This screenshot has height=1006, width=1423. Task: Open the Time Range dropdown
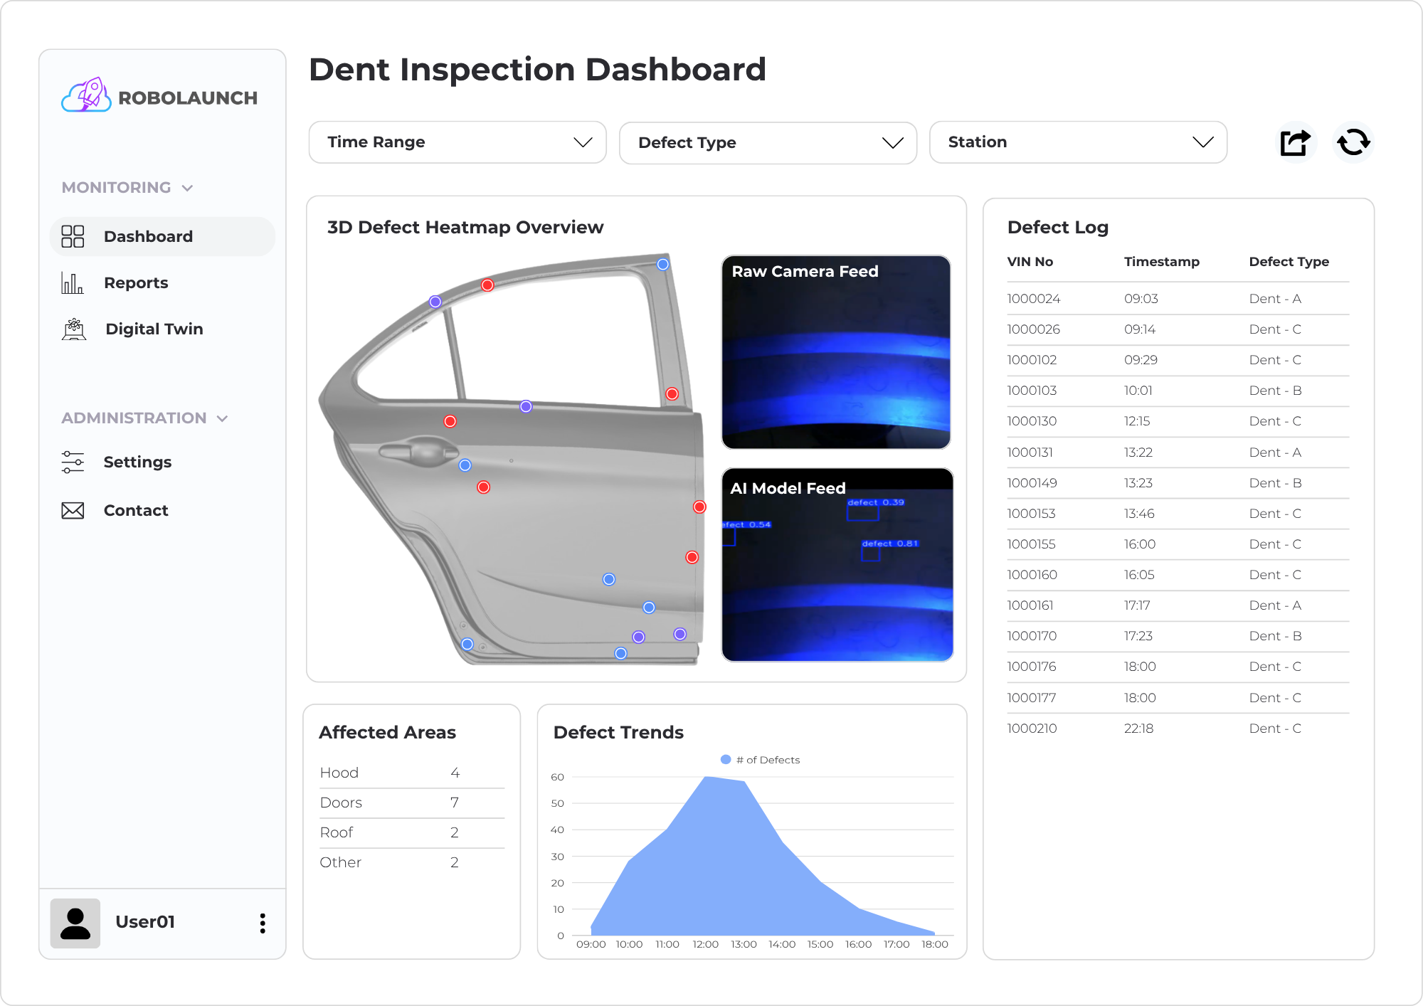(457, 142)
